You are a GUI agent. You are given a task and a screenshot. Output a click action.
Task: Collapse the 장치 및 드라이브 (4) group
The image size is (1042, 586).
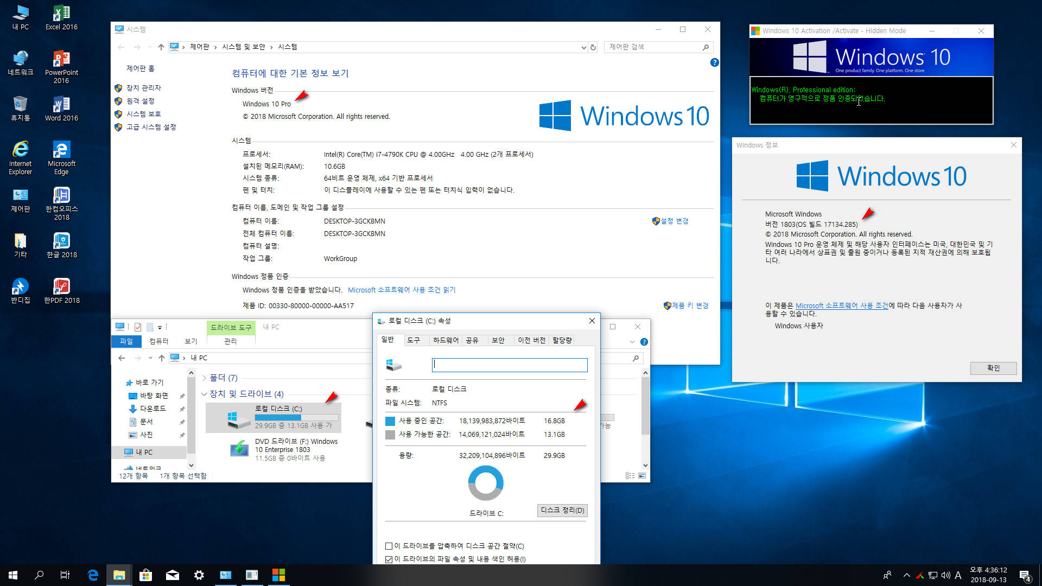click(x=204, y=394)
